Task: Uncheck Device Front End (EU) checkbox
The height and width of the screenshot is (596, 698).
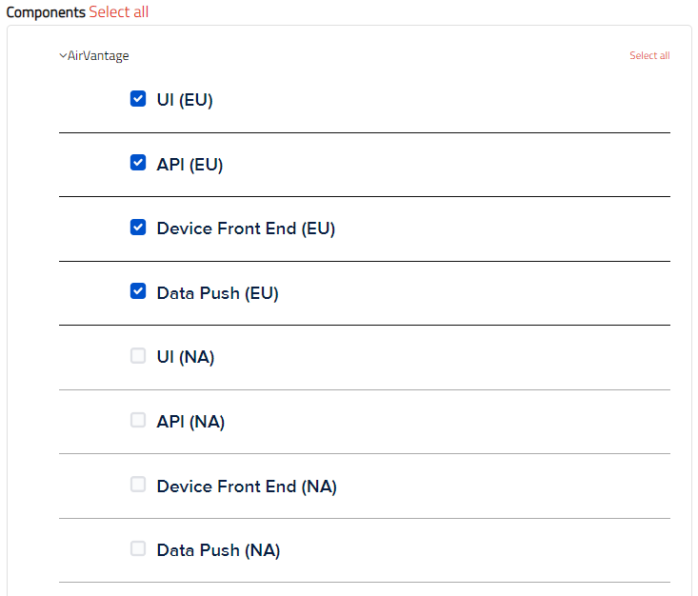Action: pos(138,228)
